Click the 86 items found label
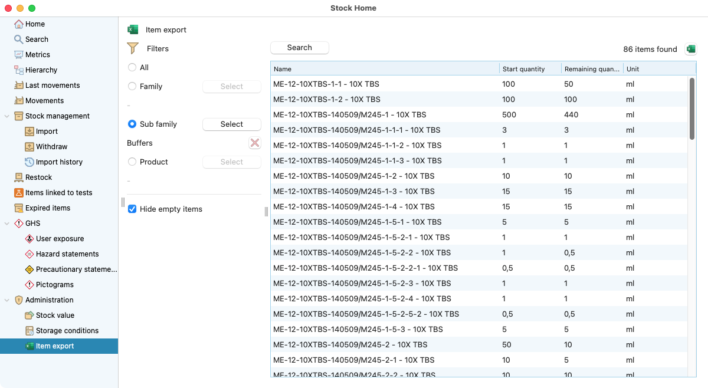Screen dimensions: 708x388 650,50
